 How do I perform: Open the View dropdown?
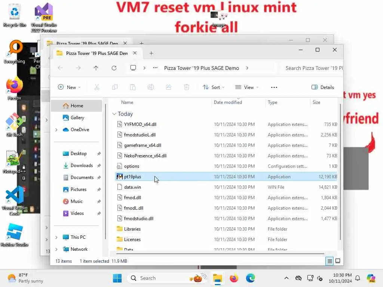click(x=247, y=87)
